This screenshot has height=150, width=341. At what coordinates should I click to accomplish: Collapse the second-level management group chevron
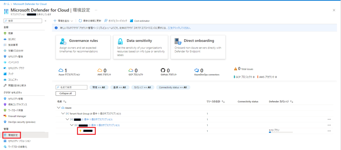[72, 125]
